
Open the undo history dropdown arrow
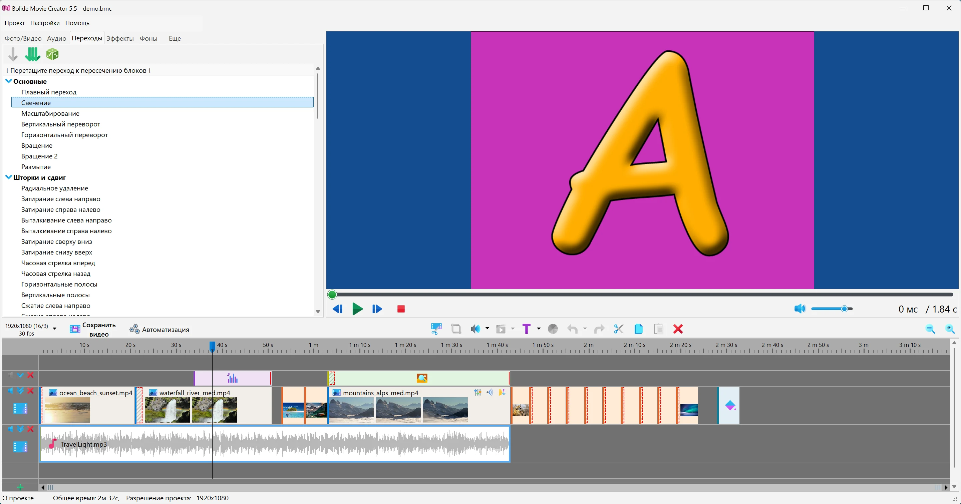[x=585, y=329]
